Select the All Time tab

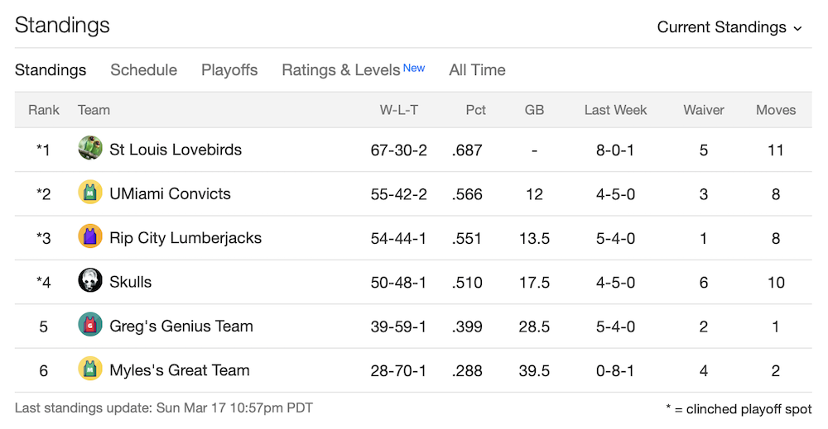click(x=478, y=70)
